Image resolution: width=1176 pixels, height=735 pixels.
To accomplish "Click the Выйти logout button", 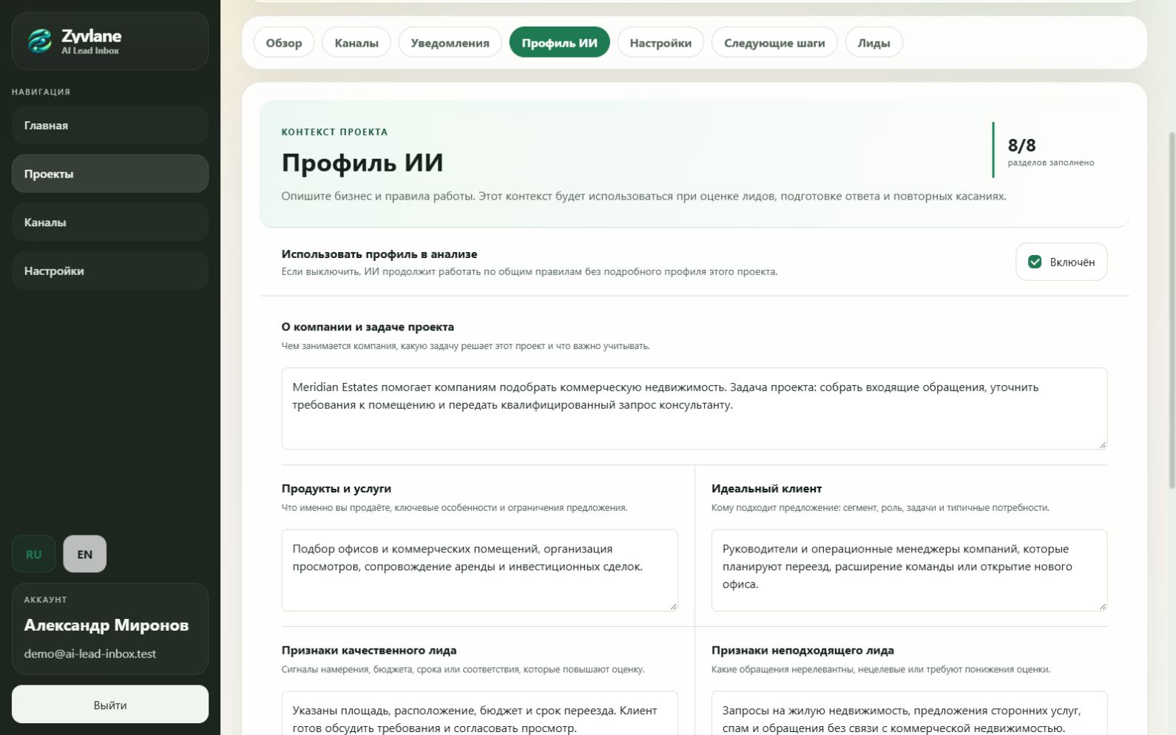I will (110, 705).
